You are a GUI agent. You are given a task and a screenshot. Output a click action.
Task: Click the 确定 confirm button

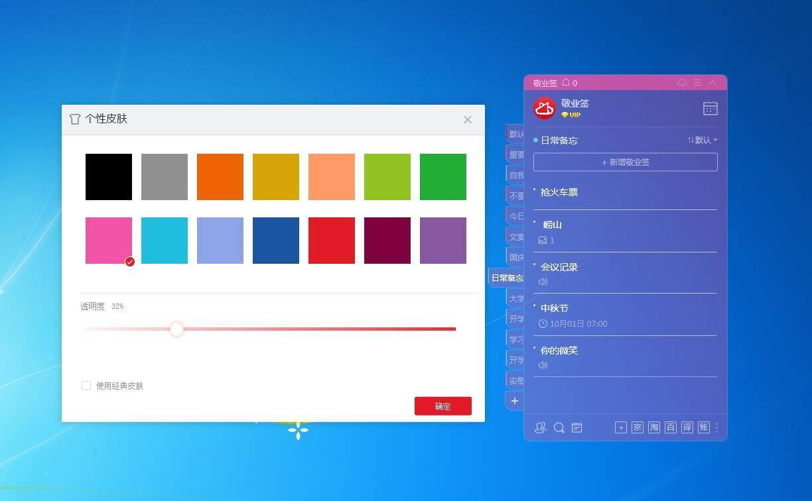click(x=442, y=406)
